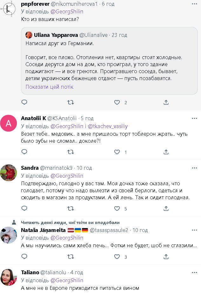Image resolution: width=201 pixels, height=293 pixels.
Task: Open more options on Sandra's tweet
Action: [x=194, y=168]
